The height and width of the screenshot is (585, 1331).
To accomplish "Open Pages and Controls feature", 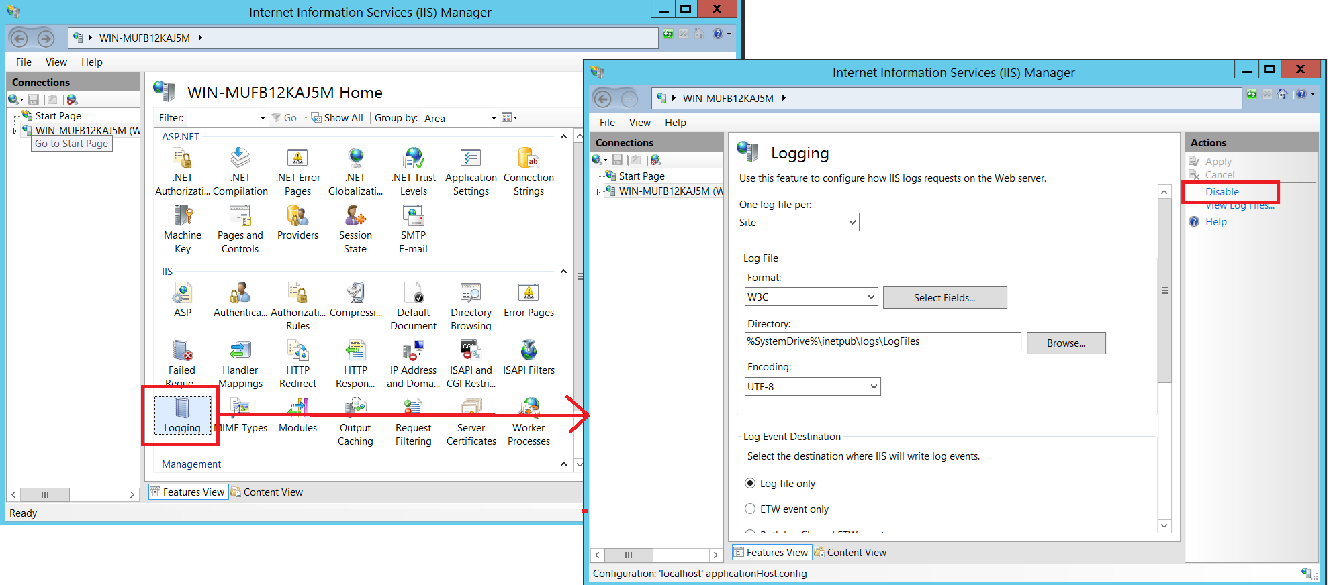I will coord(240,229).
